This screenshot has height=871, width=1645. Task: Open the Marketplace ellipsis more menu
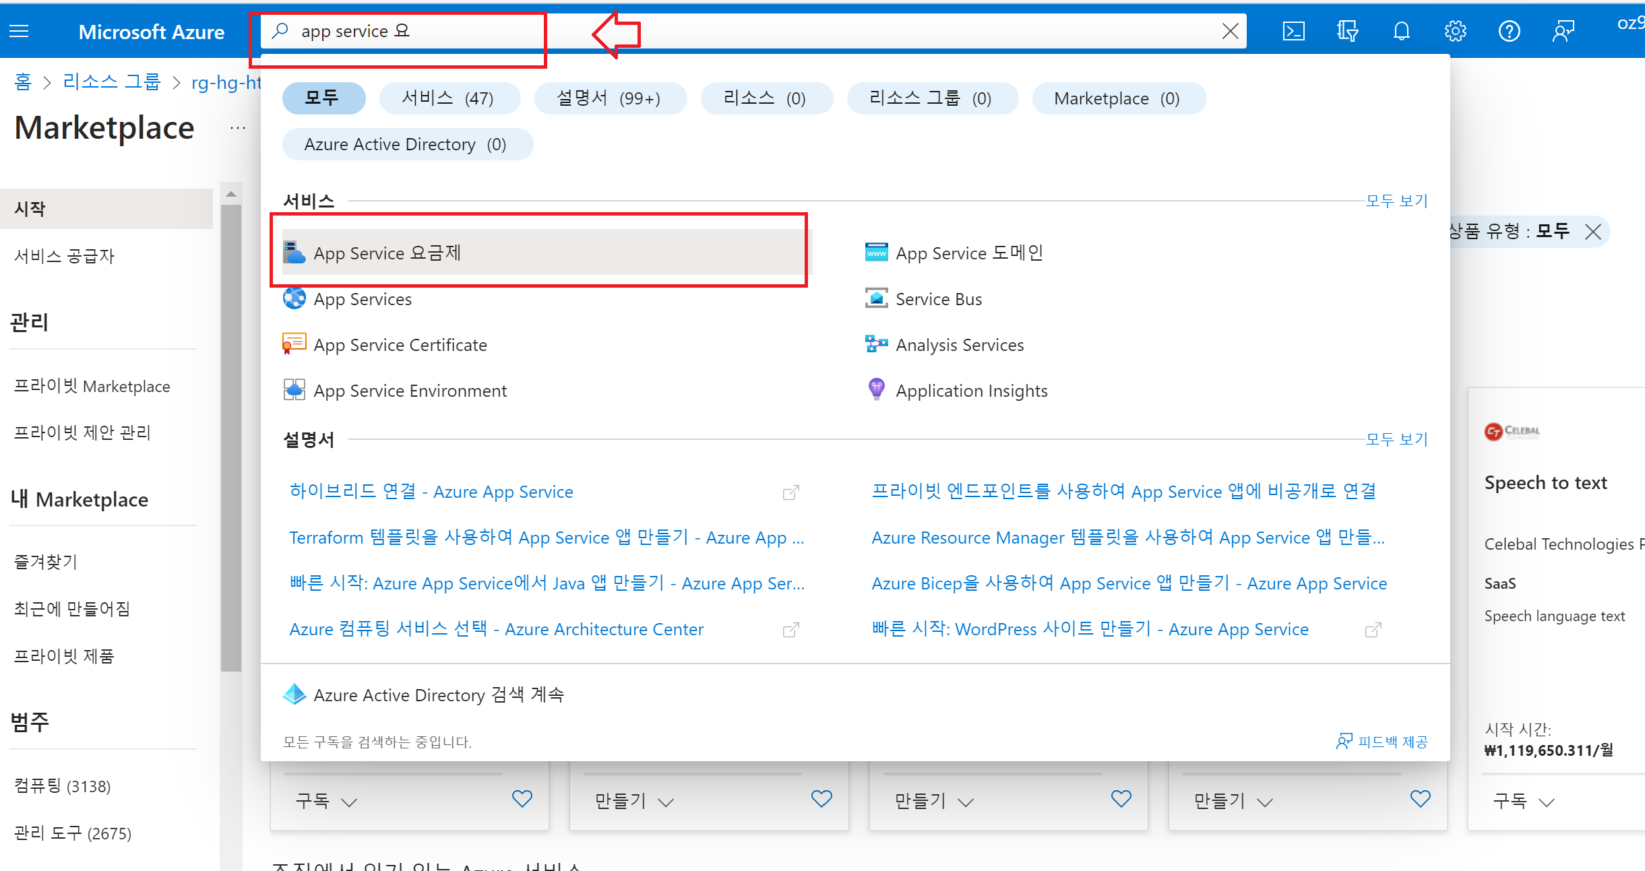click(x=238, y=127)
